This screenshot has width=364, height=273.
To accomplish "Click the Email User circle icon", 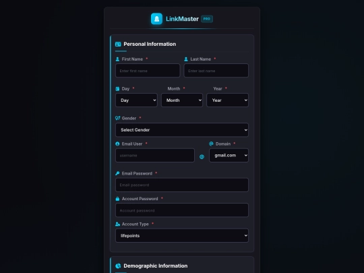I will (x=117, y=144).
